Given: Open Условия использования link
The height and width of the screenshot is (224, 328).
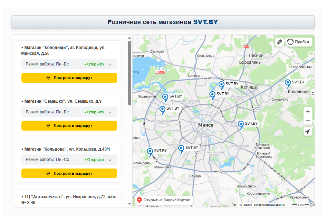Looking at the screenshot, I should tap(269, 205).
